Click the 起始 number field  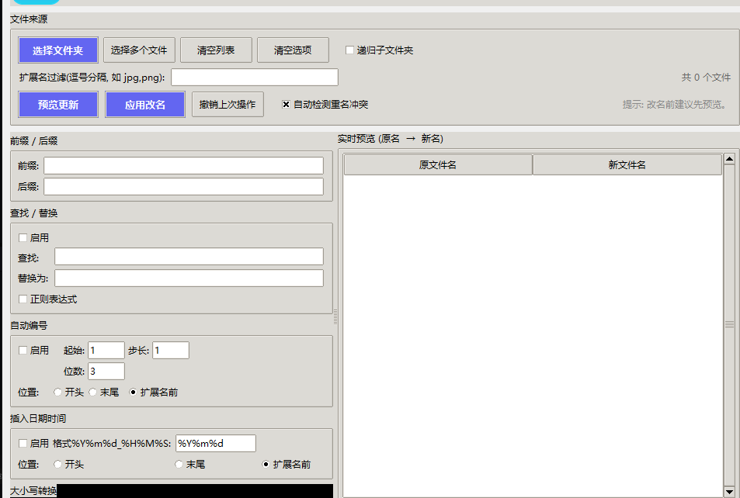tap(106, 351)
